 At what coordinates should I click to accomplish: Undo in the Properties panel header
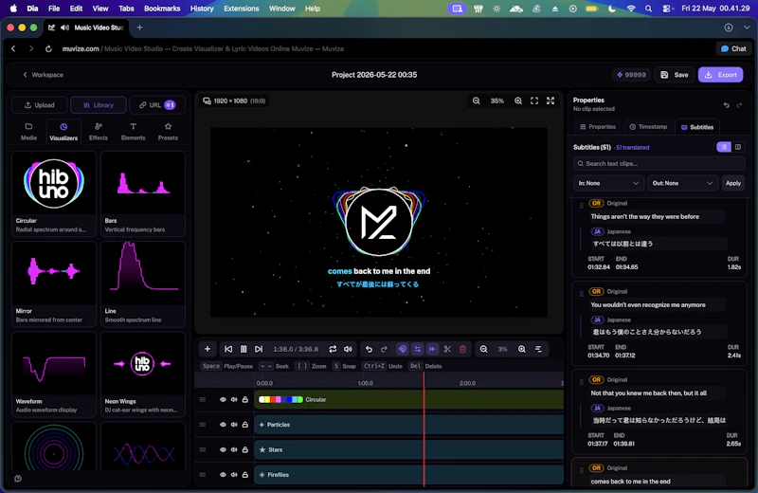point(726,105)
